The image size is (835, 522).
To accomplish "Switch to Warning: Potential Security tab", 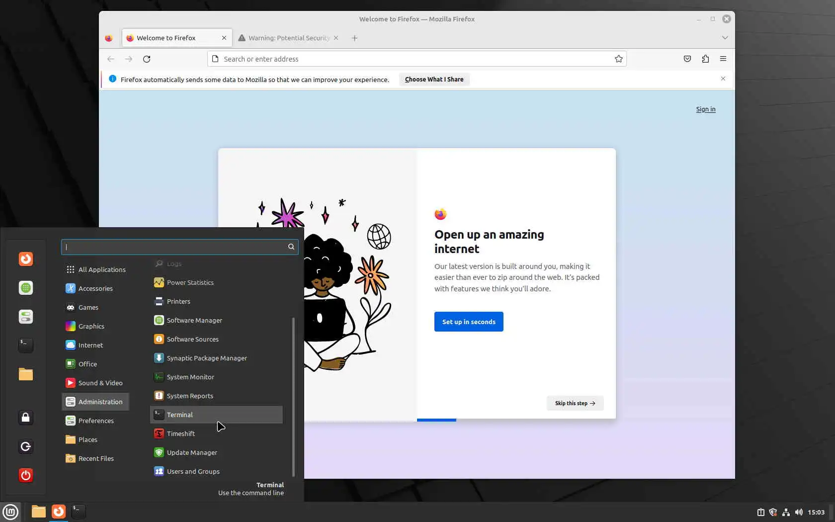I will click(x=288, y=38).
